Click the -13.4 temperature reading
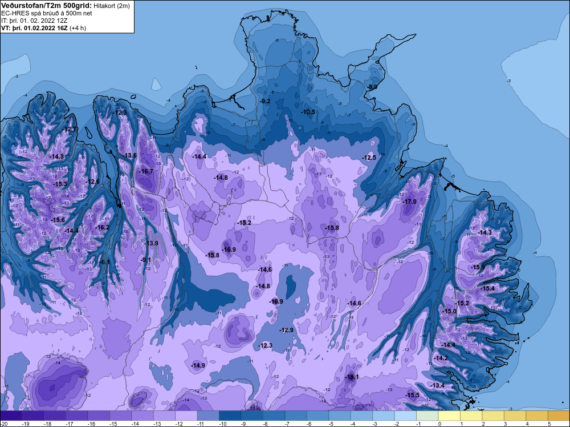 point(437,385)
